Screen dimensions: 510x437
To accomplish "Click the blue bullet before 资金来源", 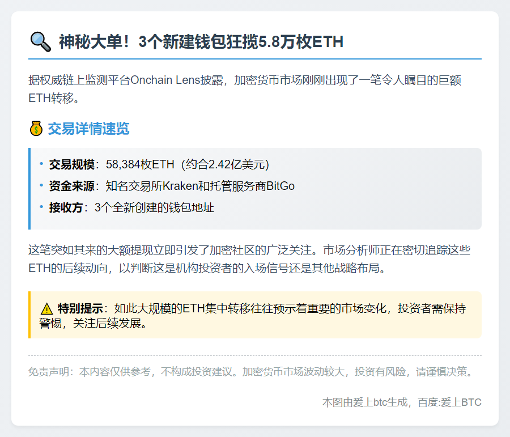I will (x=41, y=185).
